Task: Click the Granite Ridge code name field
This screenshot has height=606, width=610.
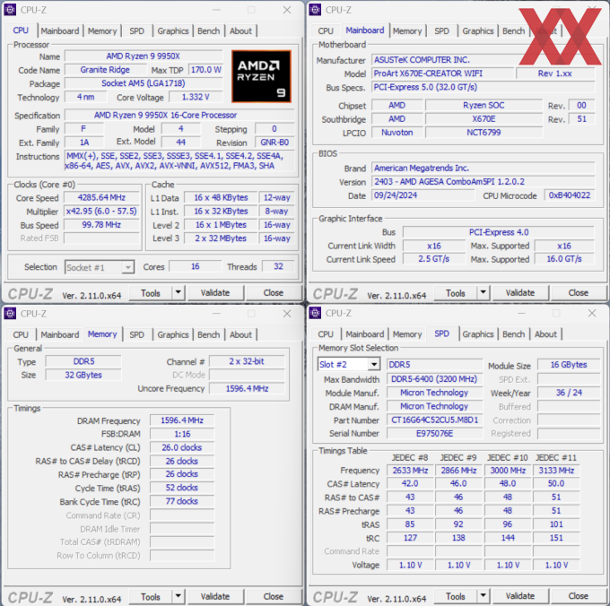Action: pyautogui.click(x=105, y=70)
